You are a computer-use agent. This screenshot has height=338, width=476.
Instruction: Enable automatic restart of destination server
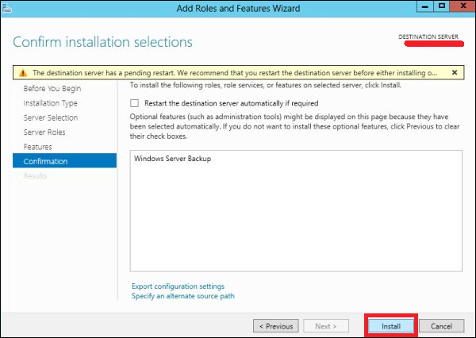(x=134, y=103)
